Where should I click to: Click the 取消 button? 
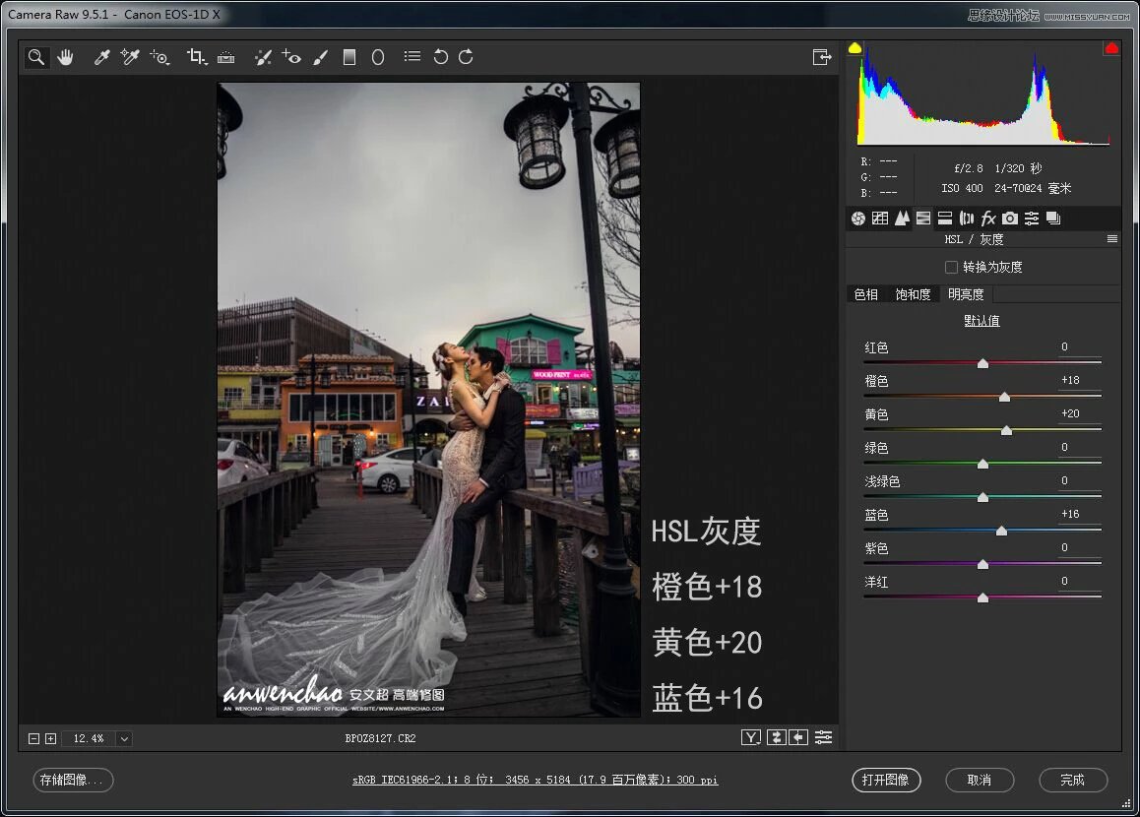980,780
